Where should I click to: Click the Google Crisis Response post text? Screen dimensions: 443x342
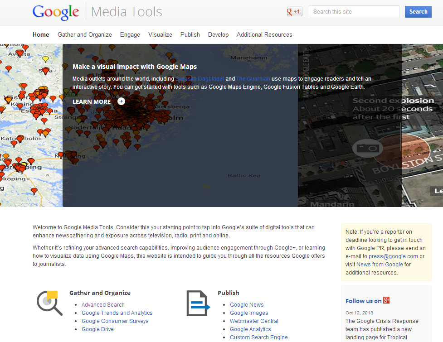coord(382,329)
